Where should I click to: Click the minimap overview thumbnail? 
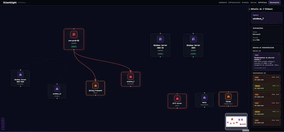click(236, 121)
